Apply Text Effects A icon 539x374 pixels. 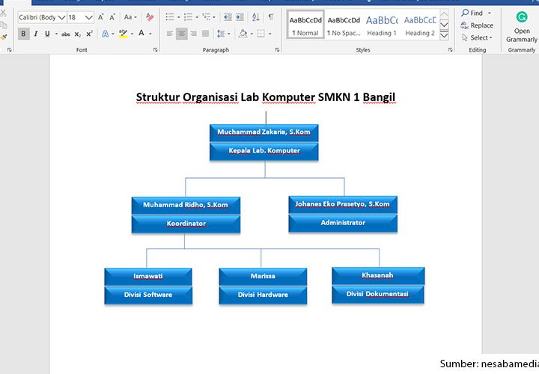point(106,34)
